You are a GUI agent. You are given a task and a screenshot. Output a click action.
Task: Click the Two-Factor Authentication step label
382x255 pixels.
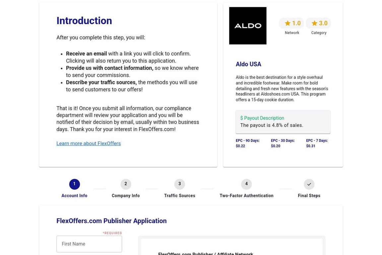pyautogui.click(x=246, y=196)
